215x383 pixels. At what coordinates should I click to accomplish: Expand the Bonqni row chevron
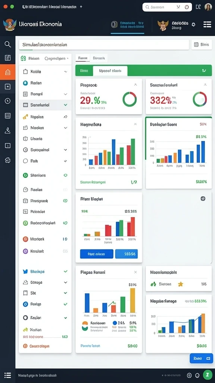click(65, 94)
